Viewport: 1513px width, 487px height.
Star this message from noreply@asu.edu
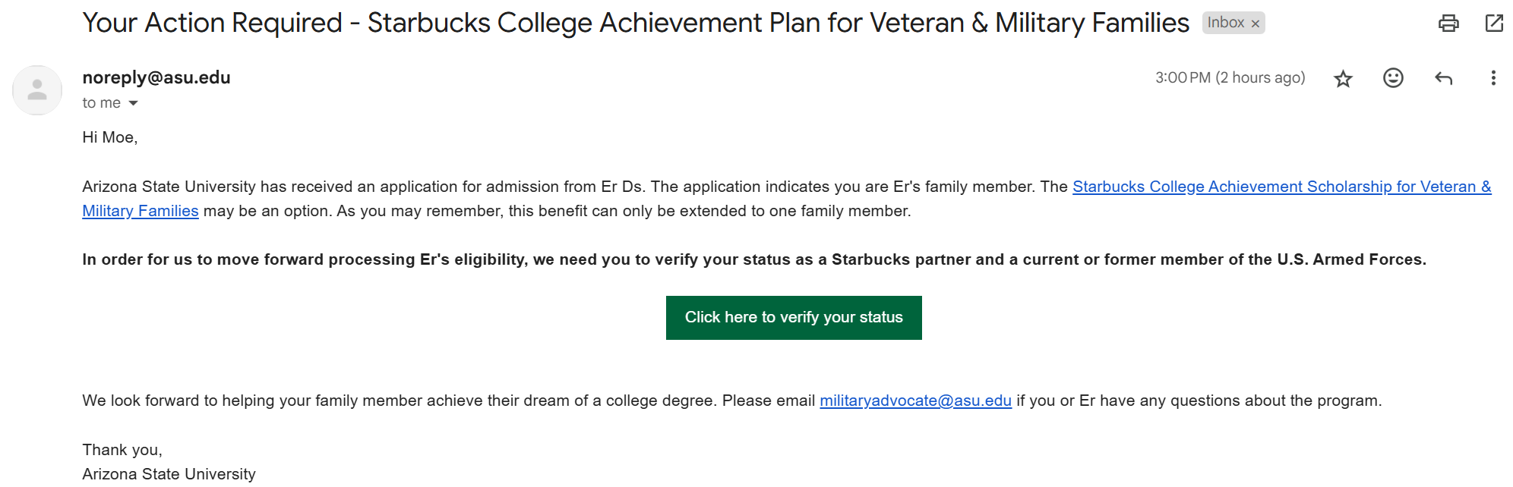click(x=1343, y=78)
